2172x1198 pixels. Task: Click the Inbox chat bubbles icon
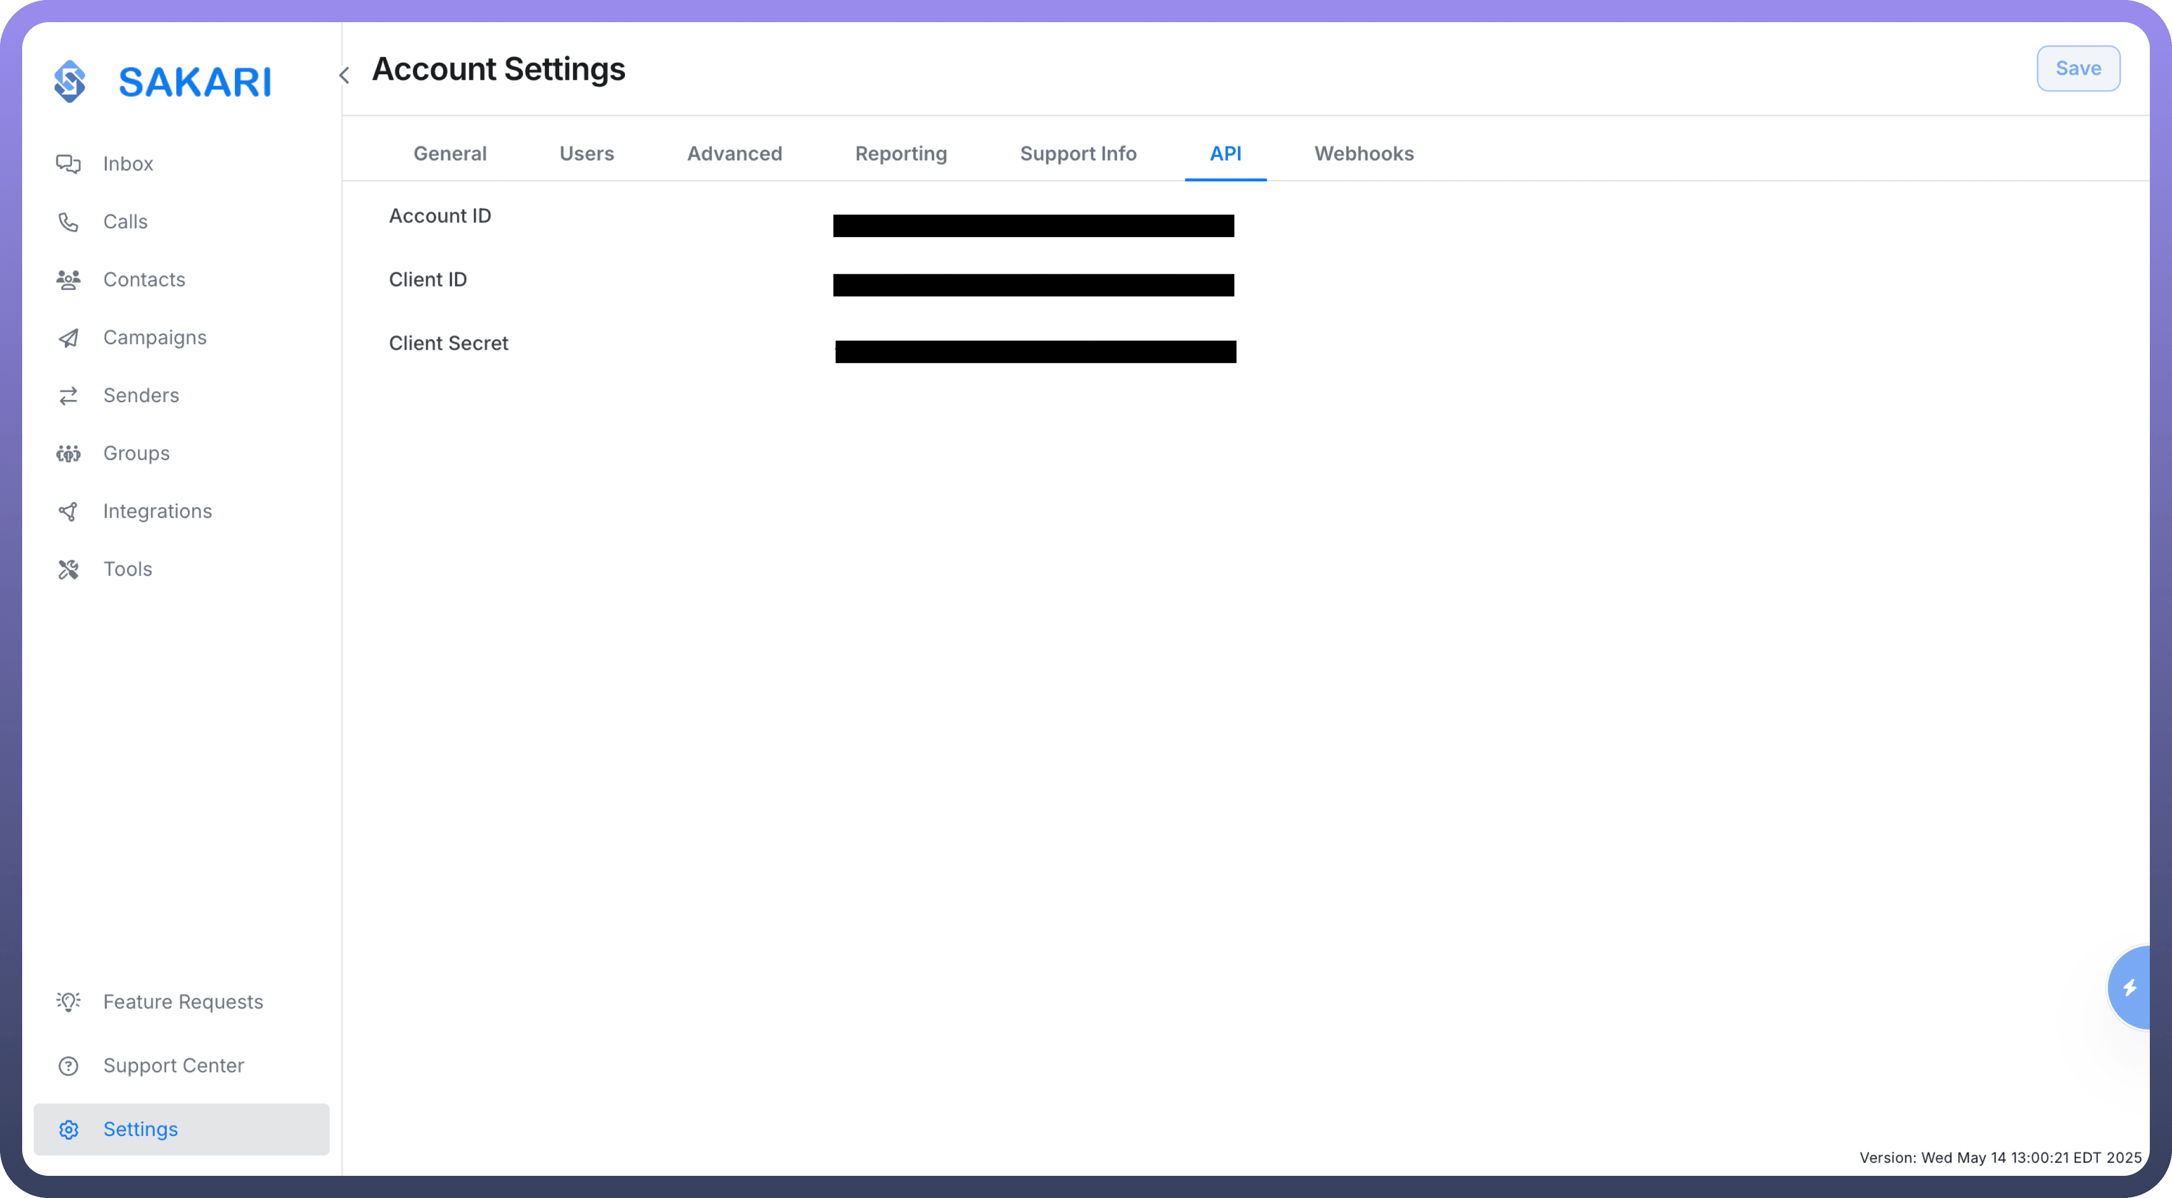[x=68, y=163]
